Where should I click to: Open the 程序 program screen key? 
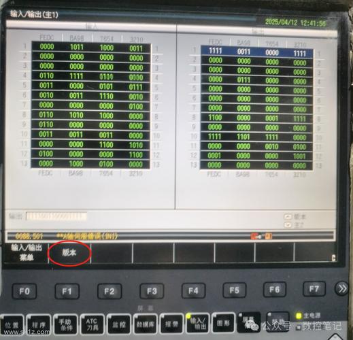pos(39,325)
